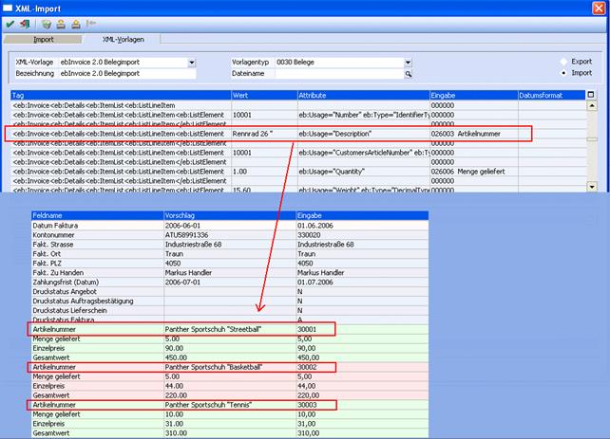
Task: Click the exit door toolbar icon
Action: click(x=23, y=25)
